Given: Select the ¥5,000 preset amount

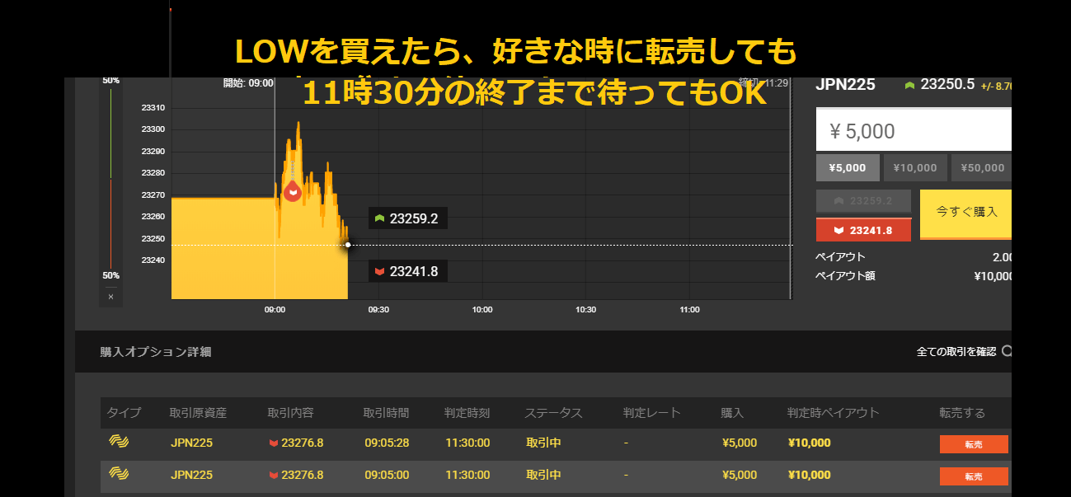Looking at the screenshot, I should click(848, 167).
